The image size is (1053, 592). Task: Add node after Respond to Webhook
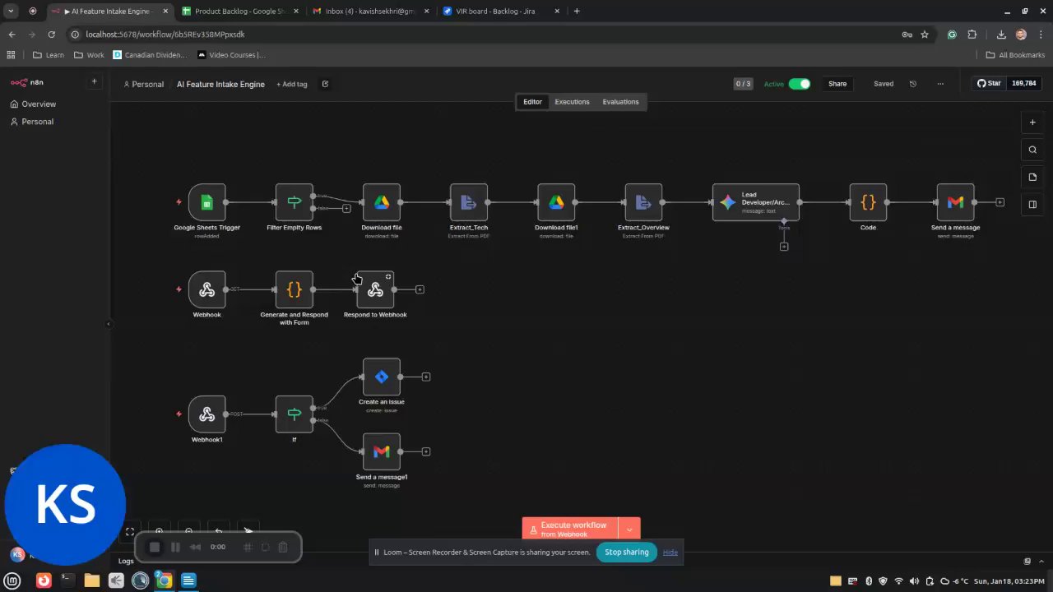[x=420, y=289]
